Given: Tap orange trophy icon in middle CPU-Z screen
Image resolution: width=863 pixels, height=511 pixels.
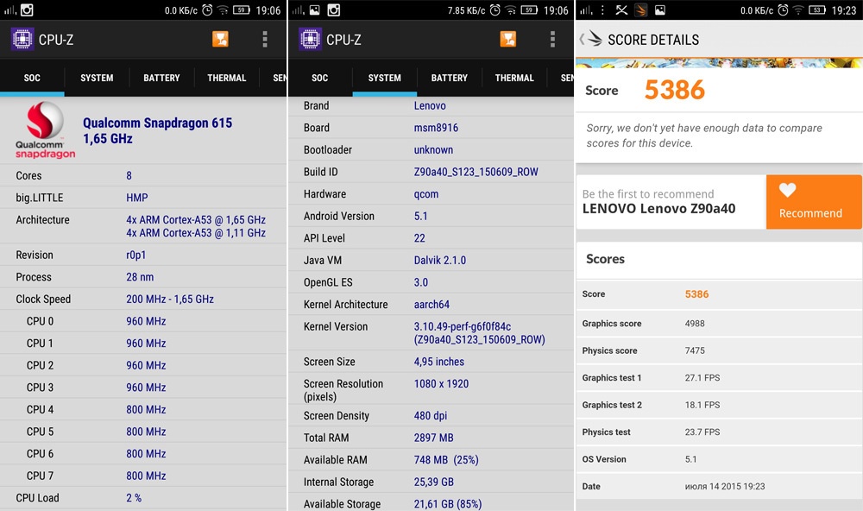Looking at the screenshot, I should tap(508, 39).
